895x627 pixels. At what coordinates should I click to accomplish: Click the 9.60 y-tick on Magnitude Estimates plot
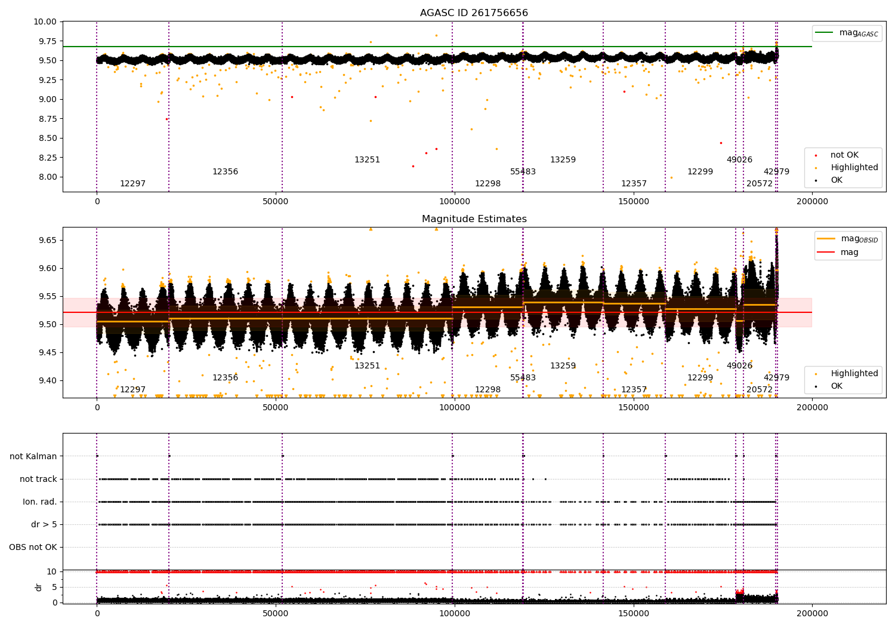tap(47, 268)
